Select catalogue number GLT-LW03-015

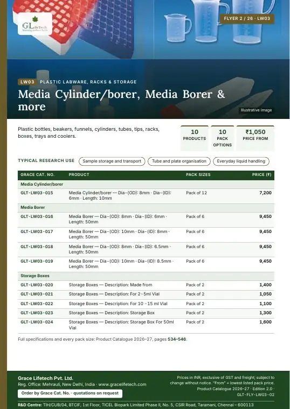pyautogui.click(x=37, y=193)
